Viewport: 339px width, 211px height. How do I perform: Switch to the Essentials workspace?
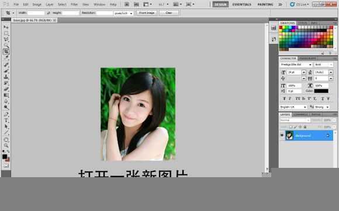(242, 4)
